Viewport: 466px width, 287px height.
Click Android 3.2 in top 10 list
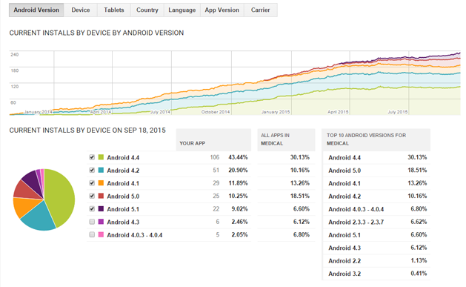click(344, 274)
